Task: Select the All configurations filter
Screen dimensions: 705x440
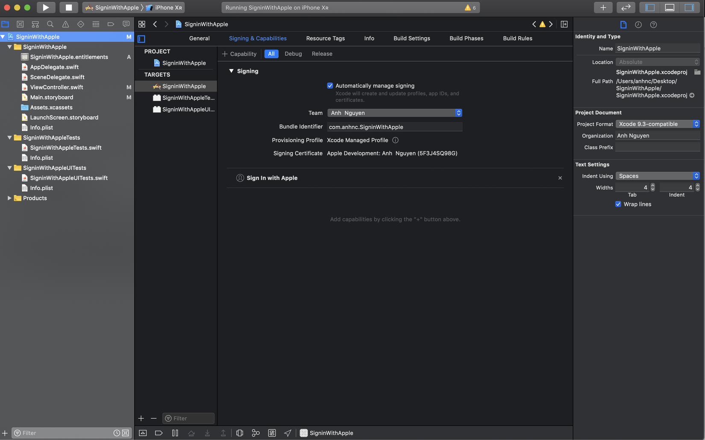Action: pyautogui.click(x=271, y=54)
